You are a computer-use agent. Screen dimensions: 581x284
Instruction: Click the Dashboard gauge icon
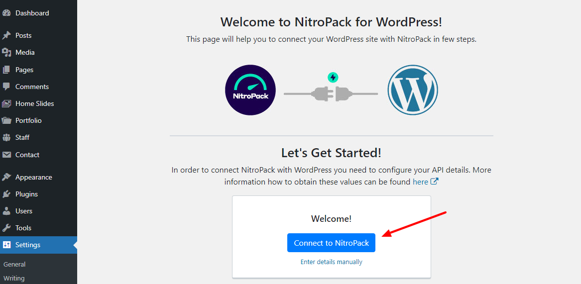(x=6, y=13)
